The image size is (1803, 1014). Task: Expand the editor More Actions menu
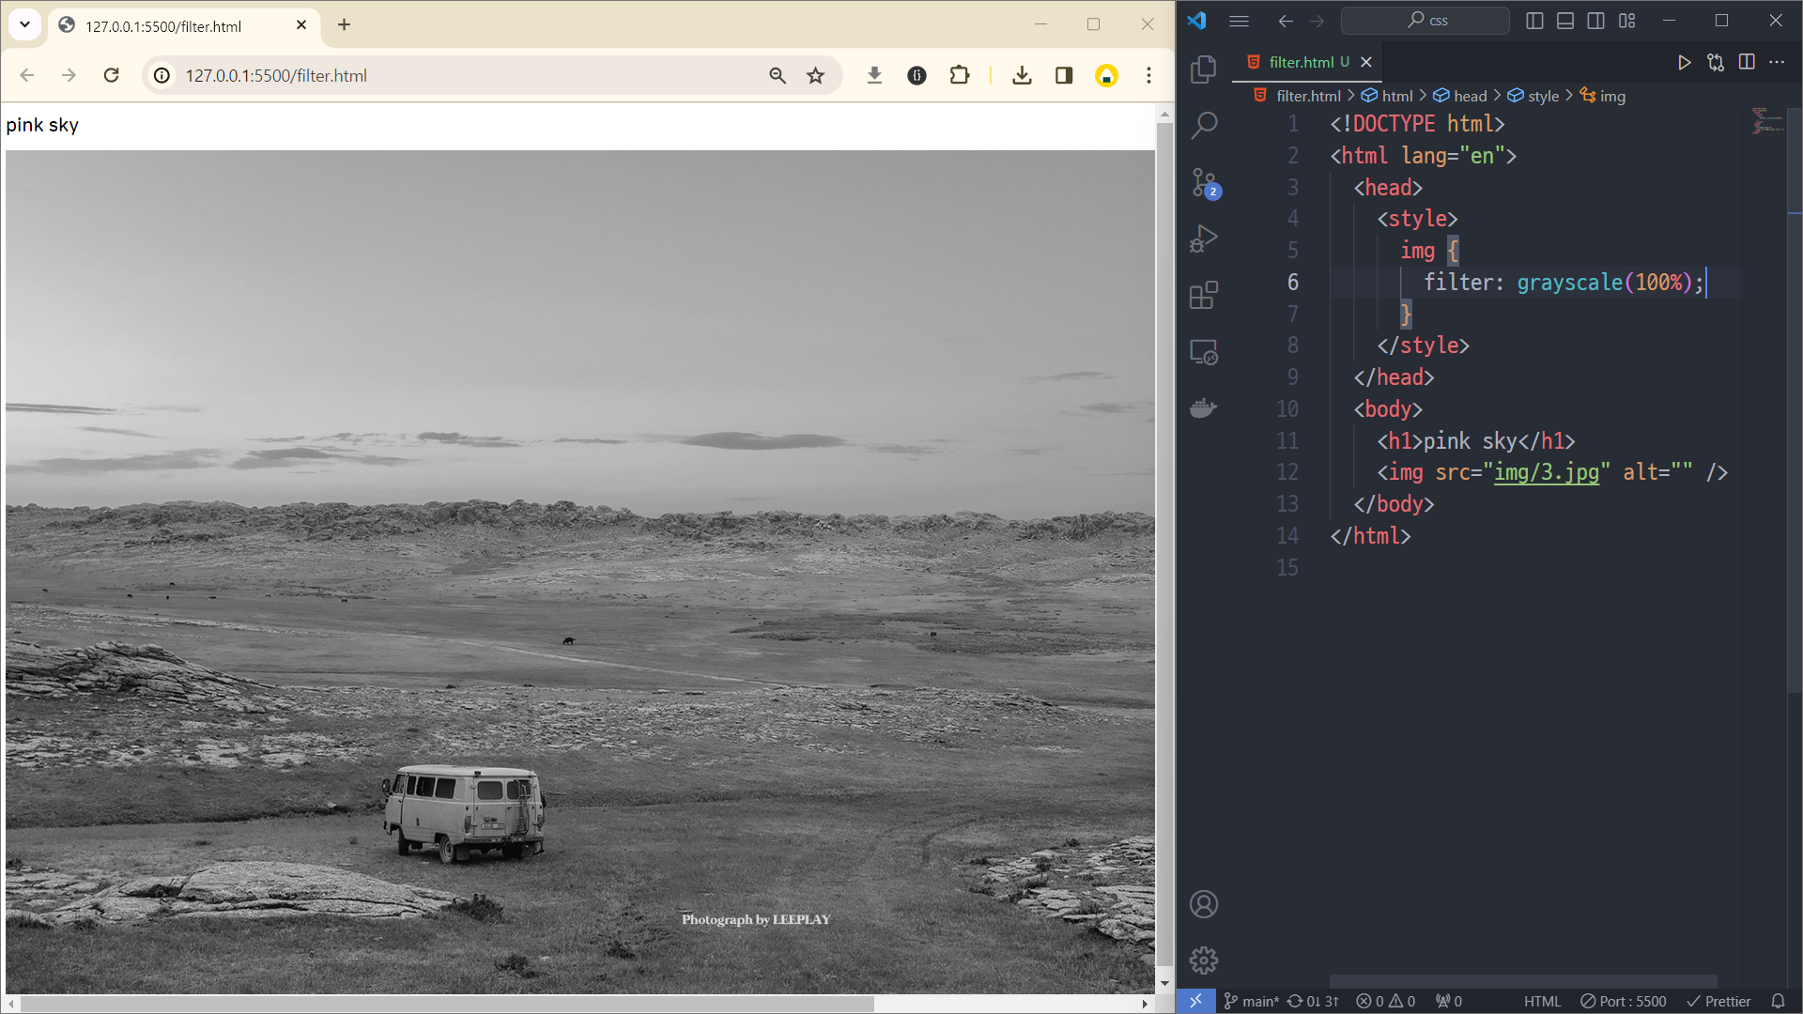point(1777,62)
